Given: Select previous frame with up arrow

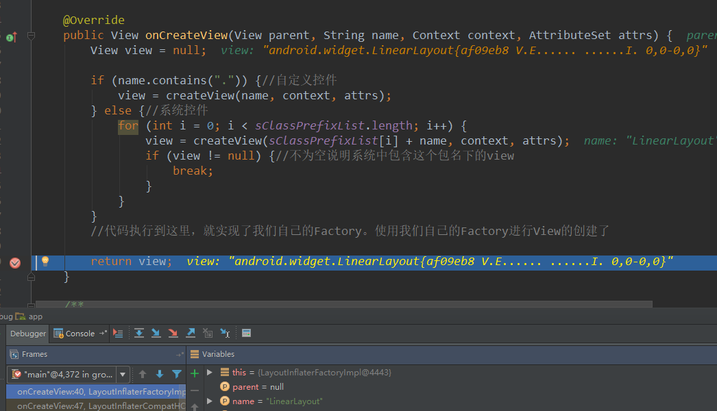Looking at the screenshot, I should (x=143, y=375).
